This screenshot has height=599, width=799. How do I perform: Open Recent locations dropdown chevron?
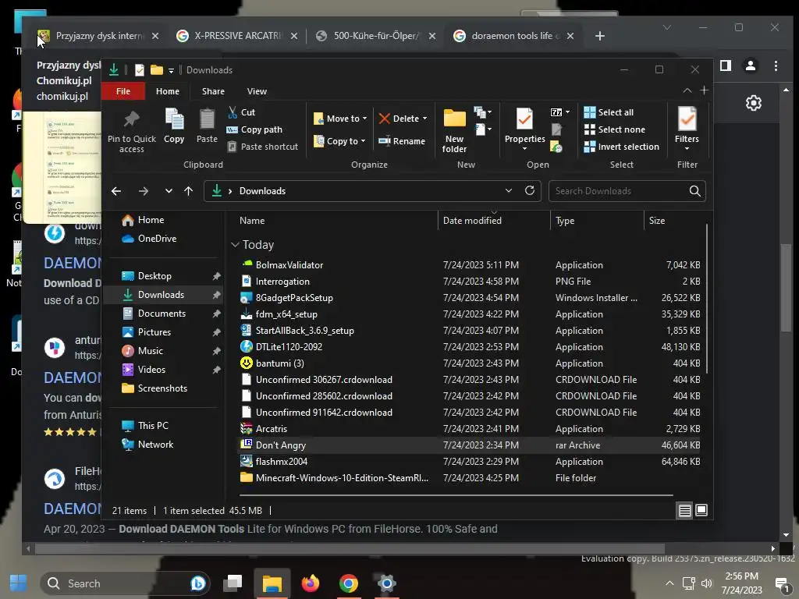(x=169, y=191)
